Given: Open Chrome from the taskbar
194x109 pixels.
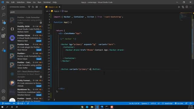Looking at the screenshot, I should (x=82, y=107).
